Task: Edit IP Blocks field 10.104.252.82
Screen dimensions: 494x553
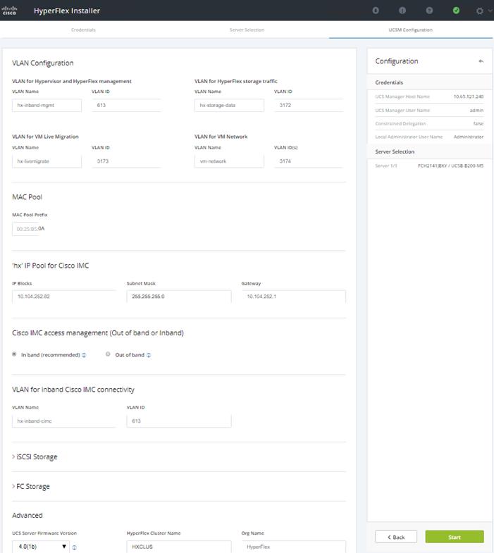Action: coord(64,297)
